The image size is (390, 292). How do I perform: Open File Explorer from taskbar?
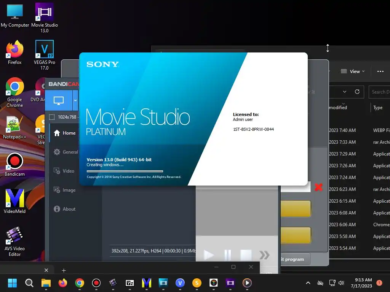pyautogui.click(x=46, y=283)
